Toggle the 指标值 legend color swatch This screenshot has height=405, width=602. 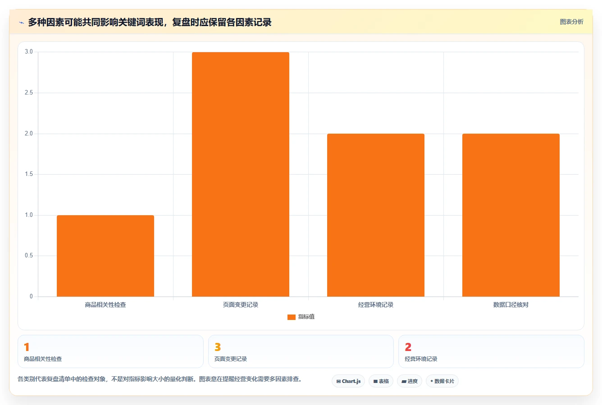point(292,317)
